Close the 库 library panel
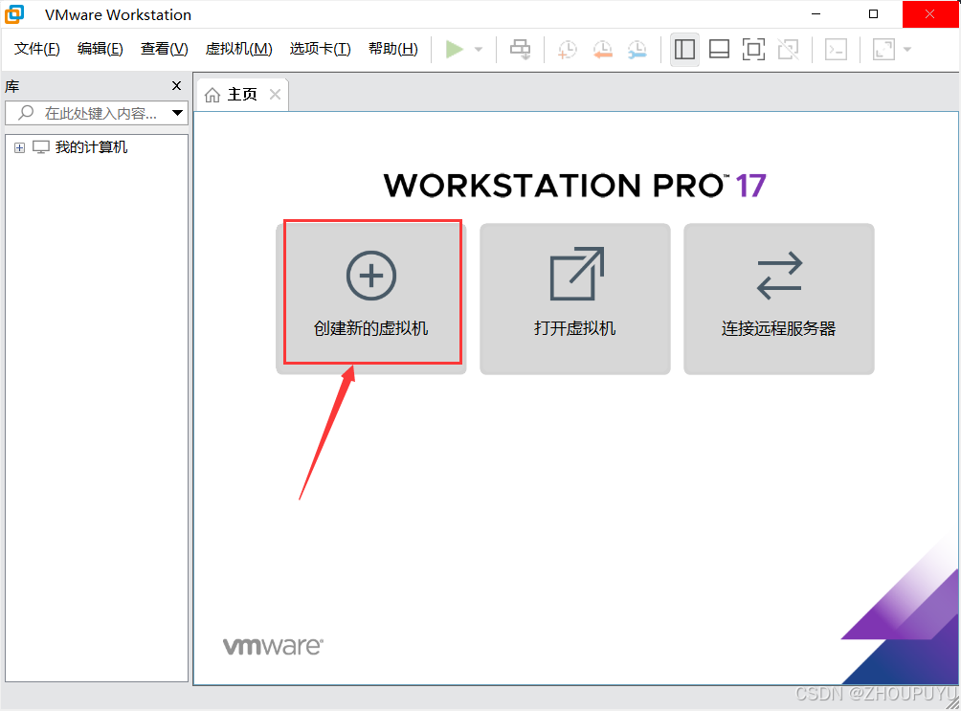 pos(176,86)
